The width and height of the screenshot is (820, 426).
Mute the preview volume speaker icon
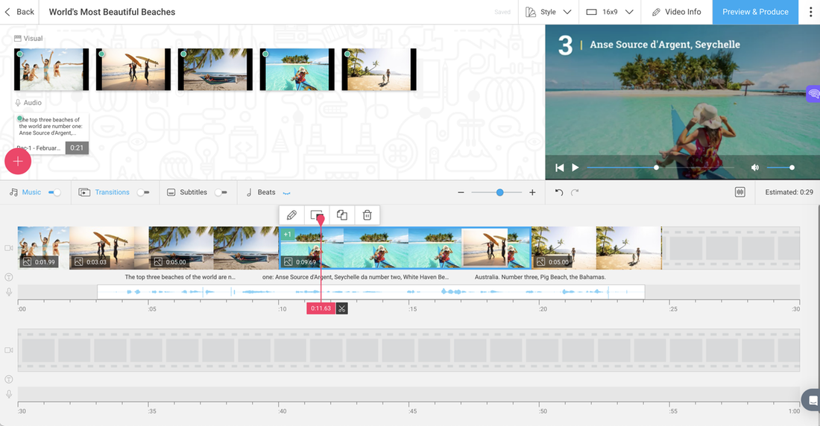pos(754,168)
